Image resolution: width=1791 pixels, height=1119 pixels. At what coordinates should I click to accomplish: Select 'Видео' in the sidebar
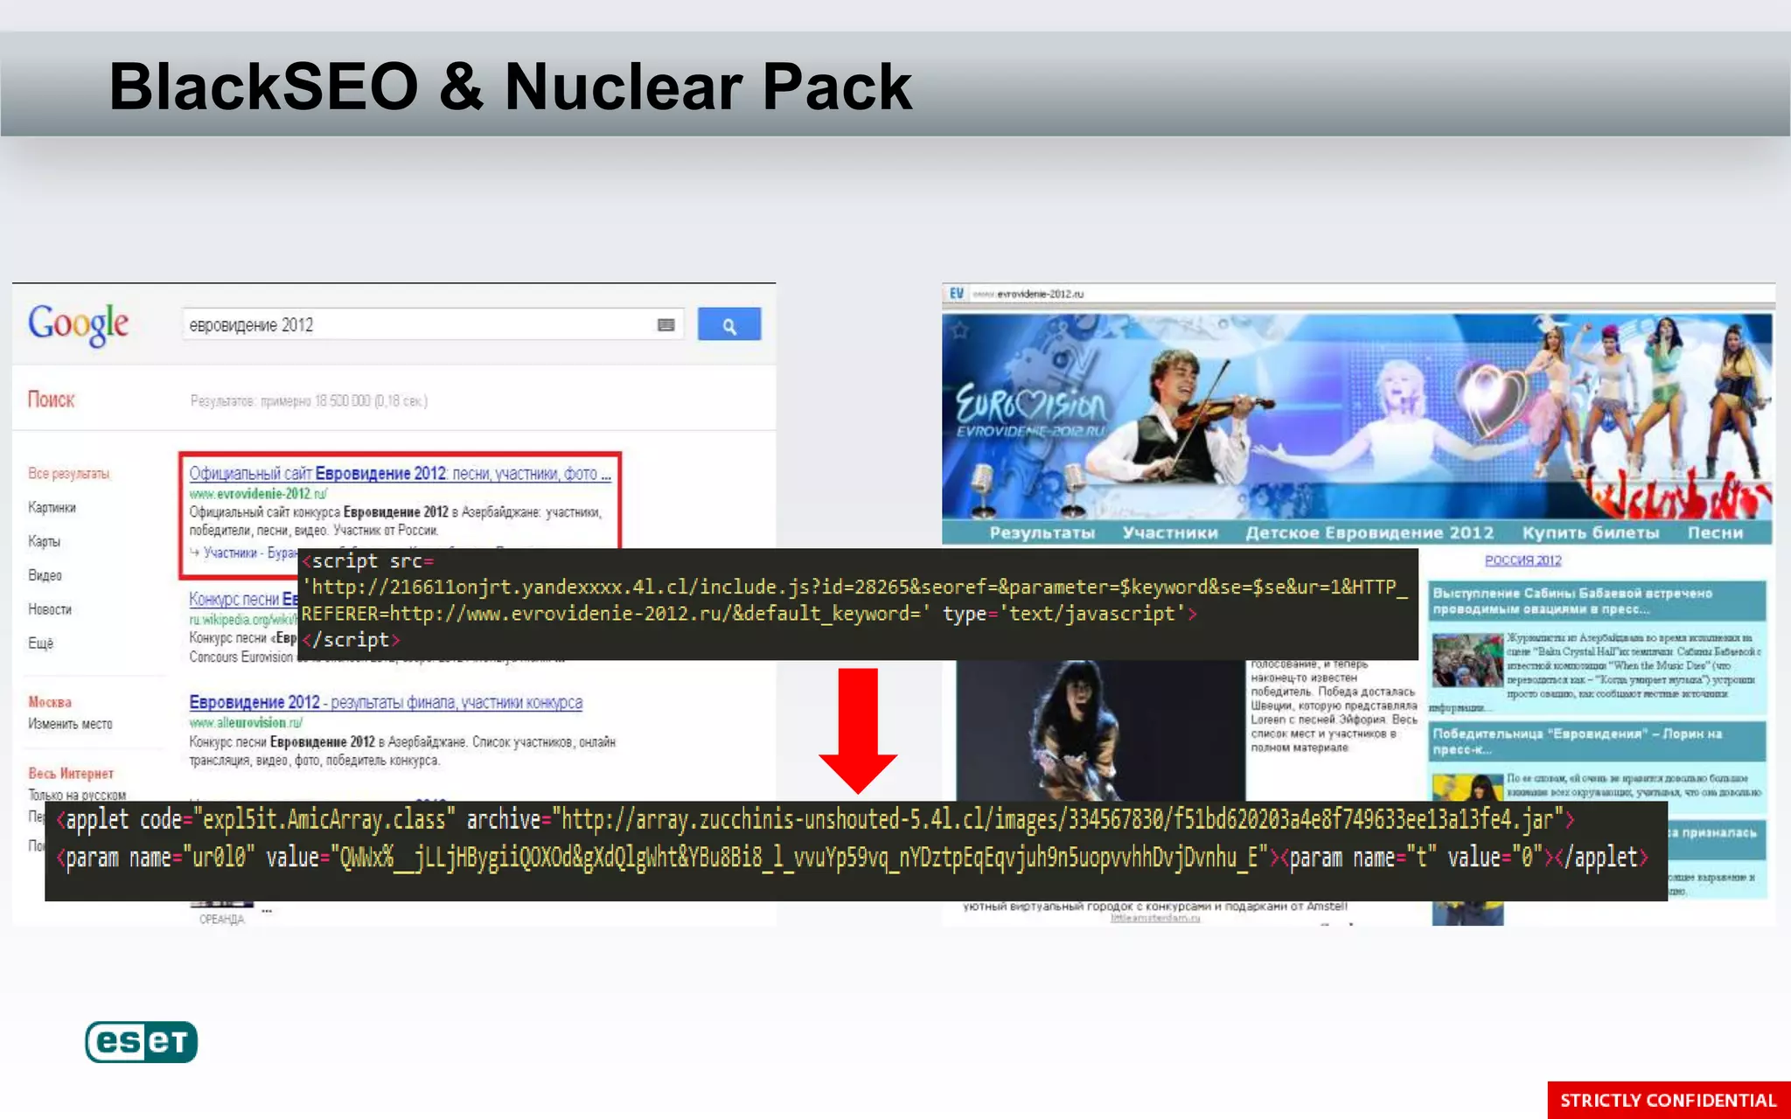pyautogui.click(x=45, y=575)
